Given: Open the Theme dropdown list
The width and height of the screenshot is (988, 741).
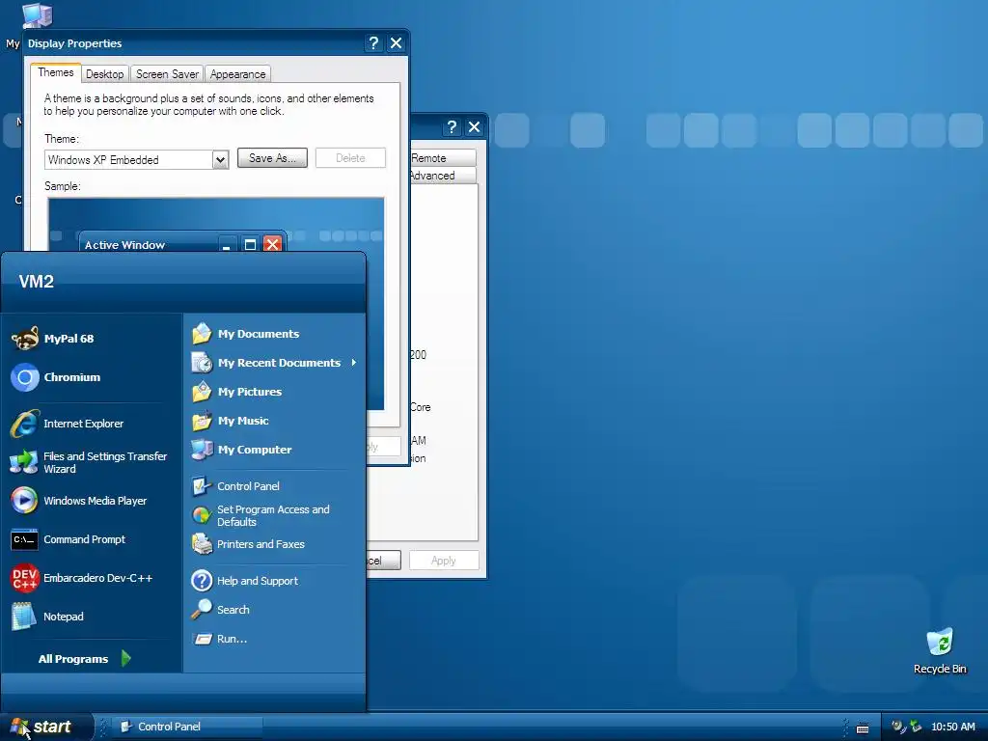Looking at the screenshot, I should (220, 160).
